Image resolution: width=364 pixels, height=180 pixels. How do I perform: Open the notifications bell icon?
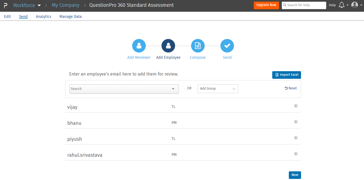click(x=342, y=5)
